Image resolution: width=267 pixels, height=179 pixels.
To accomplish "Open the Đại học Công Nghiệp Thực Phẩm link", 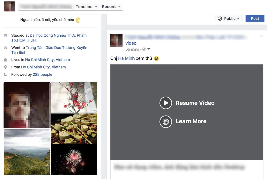I will click(58, 35).
